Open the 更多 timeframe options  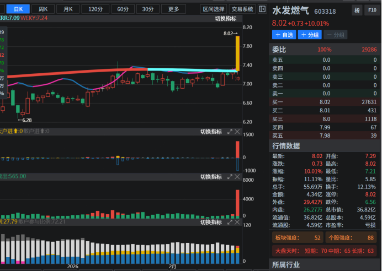pos(173,9)
